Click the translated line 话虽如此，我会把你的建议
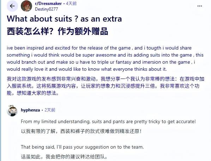The width and height of the screenshot is (211, 161). click(x=64, y=157)
